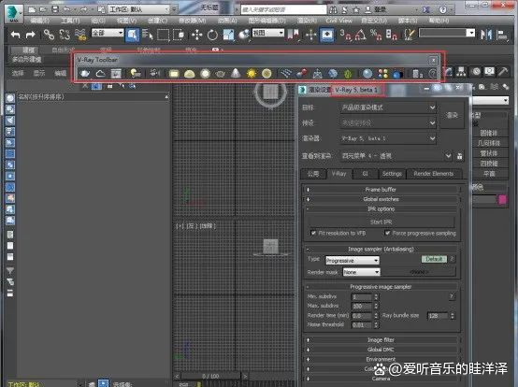Click the Undo arrow in main toolbar
Screen dimensions: 518x387
click(15, 35)
